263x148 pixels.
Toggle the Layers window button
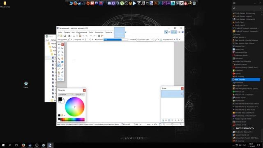pos(172,32)
